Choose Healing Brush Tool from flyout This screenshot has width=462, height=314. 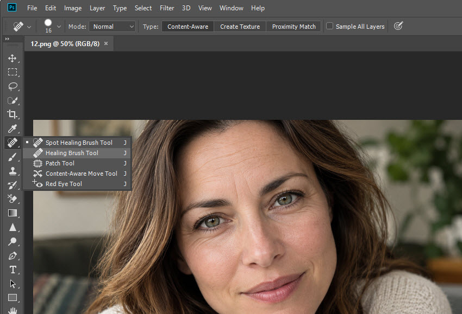(x=77, y=153)
